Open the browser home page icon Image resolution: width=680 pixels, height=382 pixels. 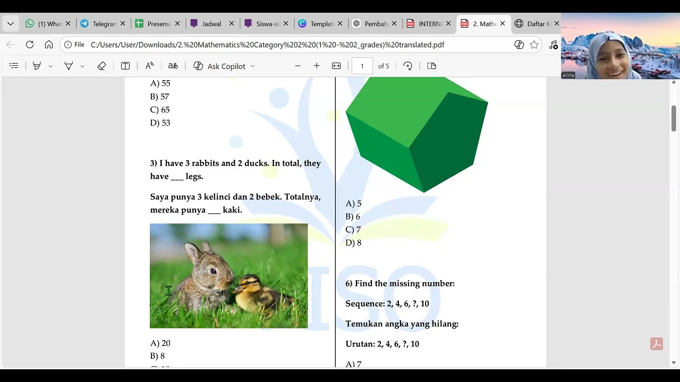[49, 45]
